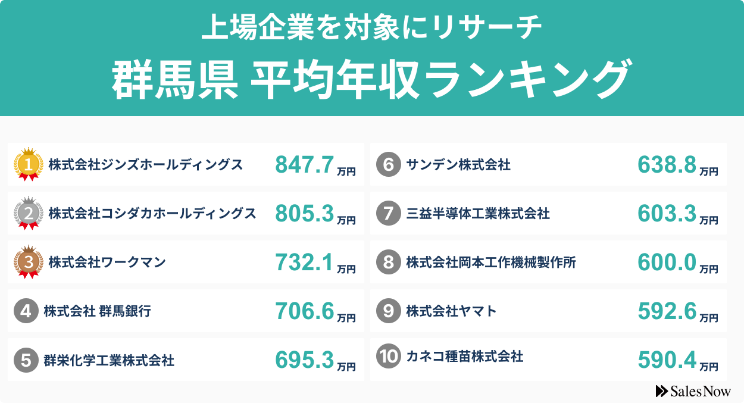Click the bronze rank 3 medal icon
The width and height of the screenshot is (744, 403).
[x=28, y=261]
